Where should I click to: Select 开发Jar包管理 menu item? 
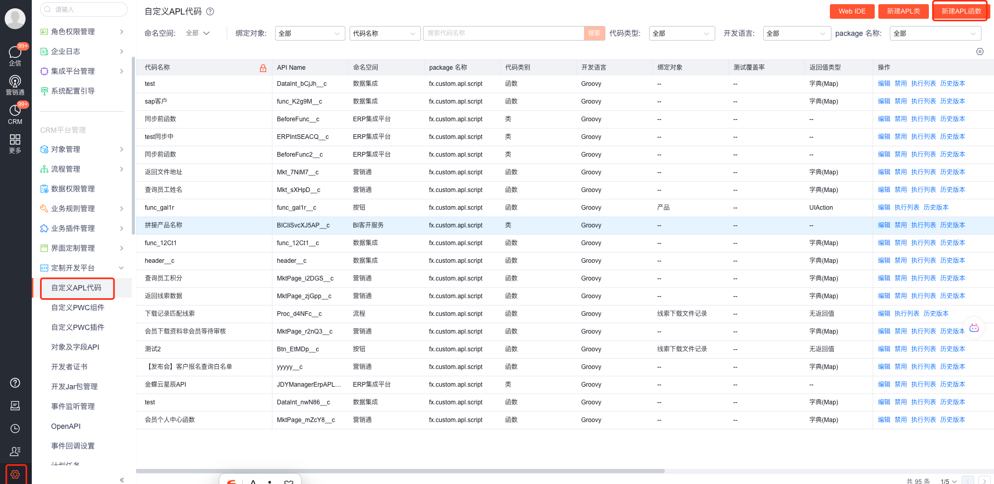(74, 387)
